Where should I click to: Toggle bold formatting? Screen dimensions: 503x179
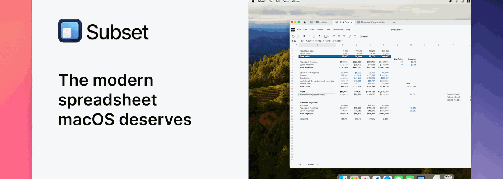click(x=304, y=37)
